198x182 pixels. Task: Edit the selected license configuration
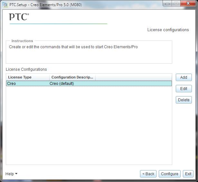184,89
